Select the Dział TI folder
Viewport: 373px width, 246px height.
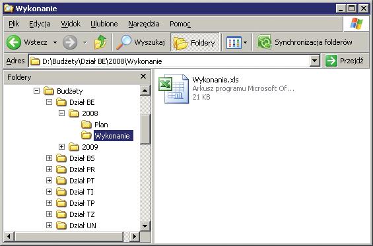pos(81,192)
